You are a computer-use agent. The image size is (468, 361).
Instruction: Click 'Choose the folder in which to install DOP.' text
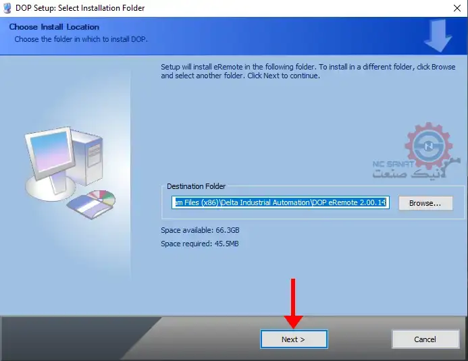[x=81, y=39]
